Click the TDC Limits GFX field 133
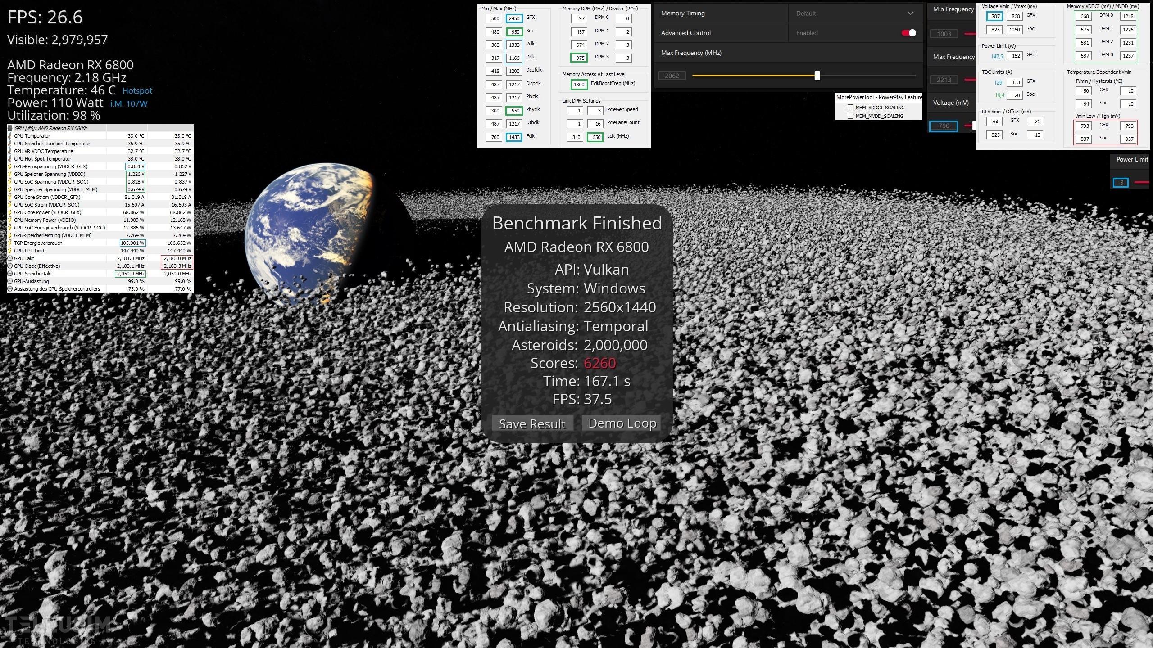 point(1015,82)
